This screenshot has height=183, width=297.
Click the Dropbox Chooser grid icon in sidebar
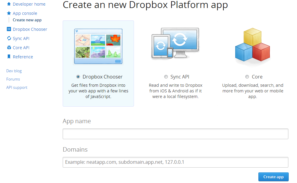9,29
